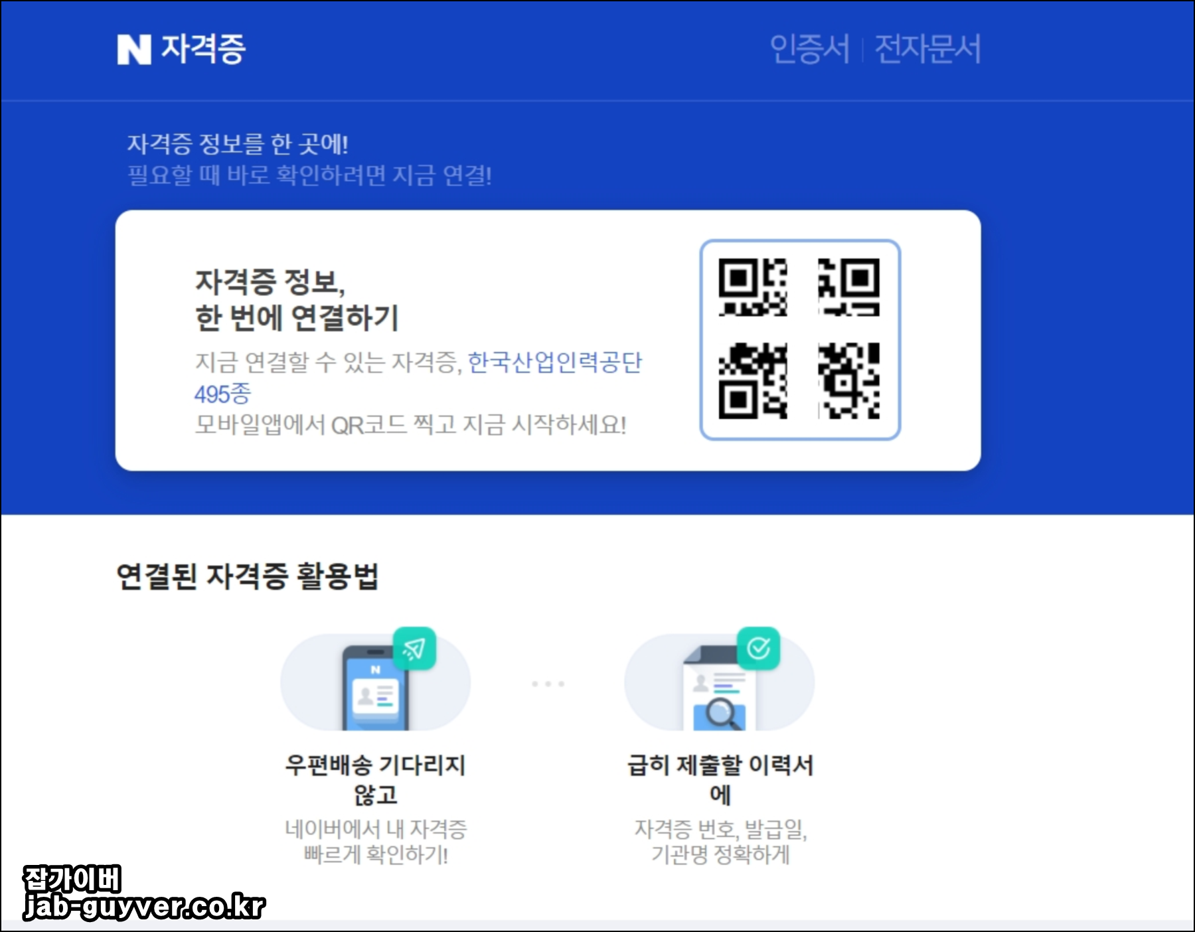Open the 자격증 home title
The width and height of the screenshot is (1195, 932).
[203, 49]
